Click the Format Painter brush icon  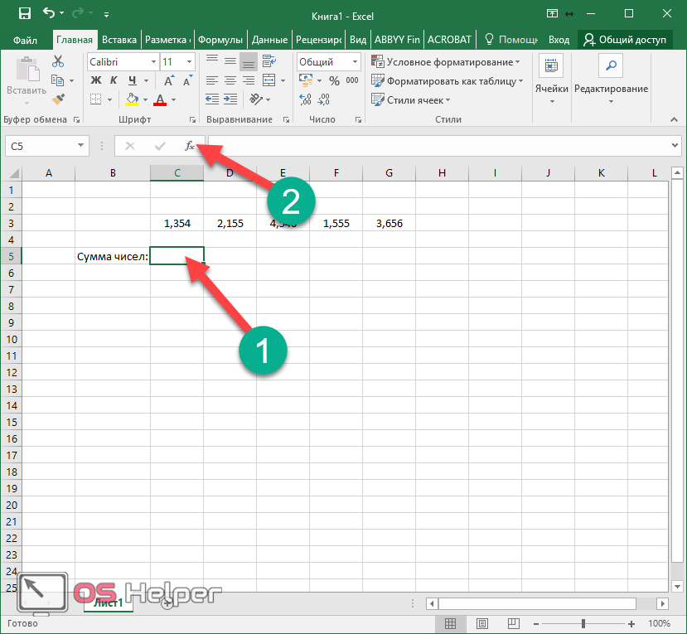58,99
